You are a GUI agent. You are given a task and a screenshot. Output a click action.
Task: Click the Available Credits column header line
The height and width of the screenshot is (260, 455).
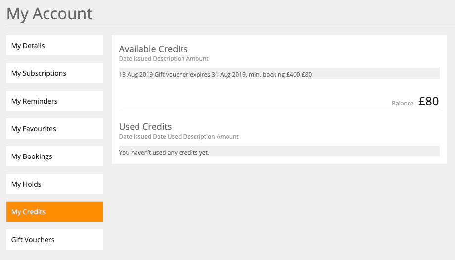pos(164,59)
